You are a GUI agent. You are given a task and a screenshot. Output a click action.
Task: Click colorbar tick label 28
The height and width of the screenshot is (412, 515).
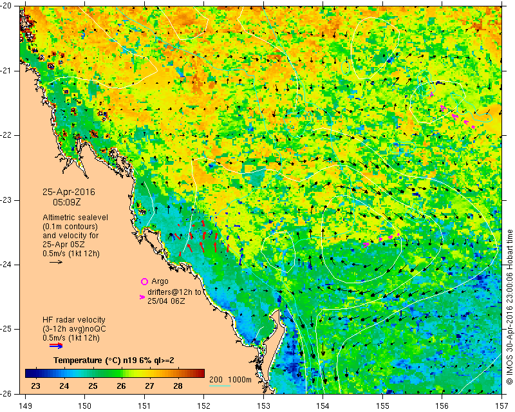coord(178,386)
